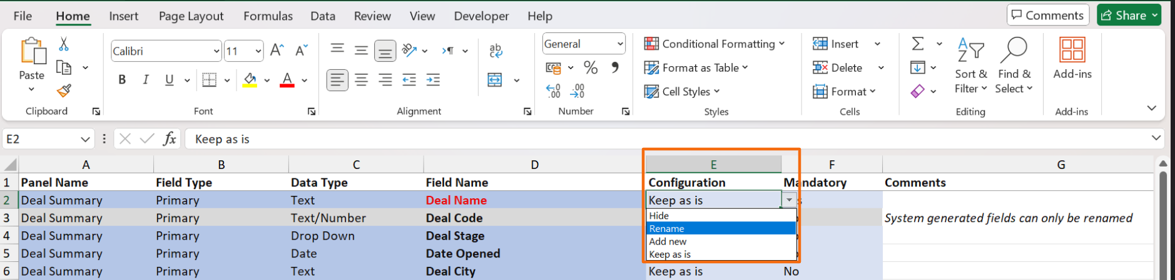Viewport: 1175px width, 280px height.
Task: Open the Comments button
Action: pyautogui.click(x=1047, y=15)
